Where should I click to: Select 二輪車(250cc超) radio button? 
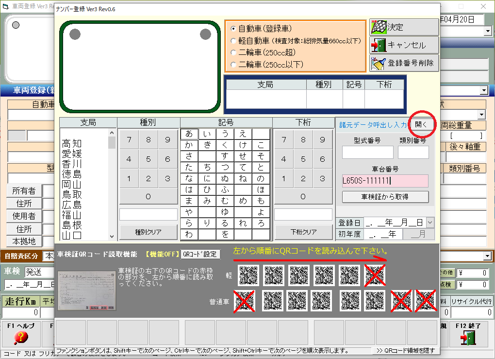233,52
